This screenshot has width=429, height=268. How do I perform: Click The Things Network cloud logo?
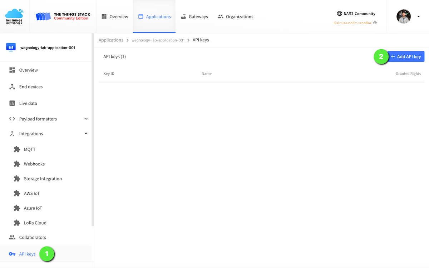point(14,16)
